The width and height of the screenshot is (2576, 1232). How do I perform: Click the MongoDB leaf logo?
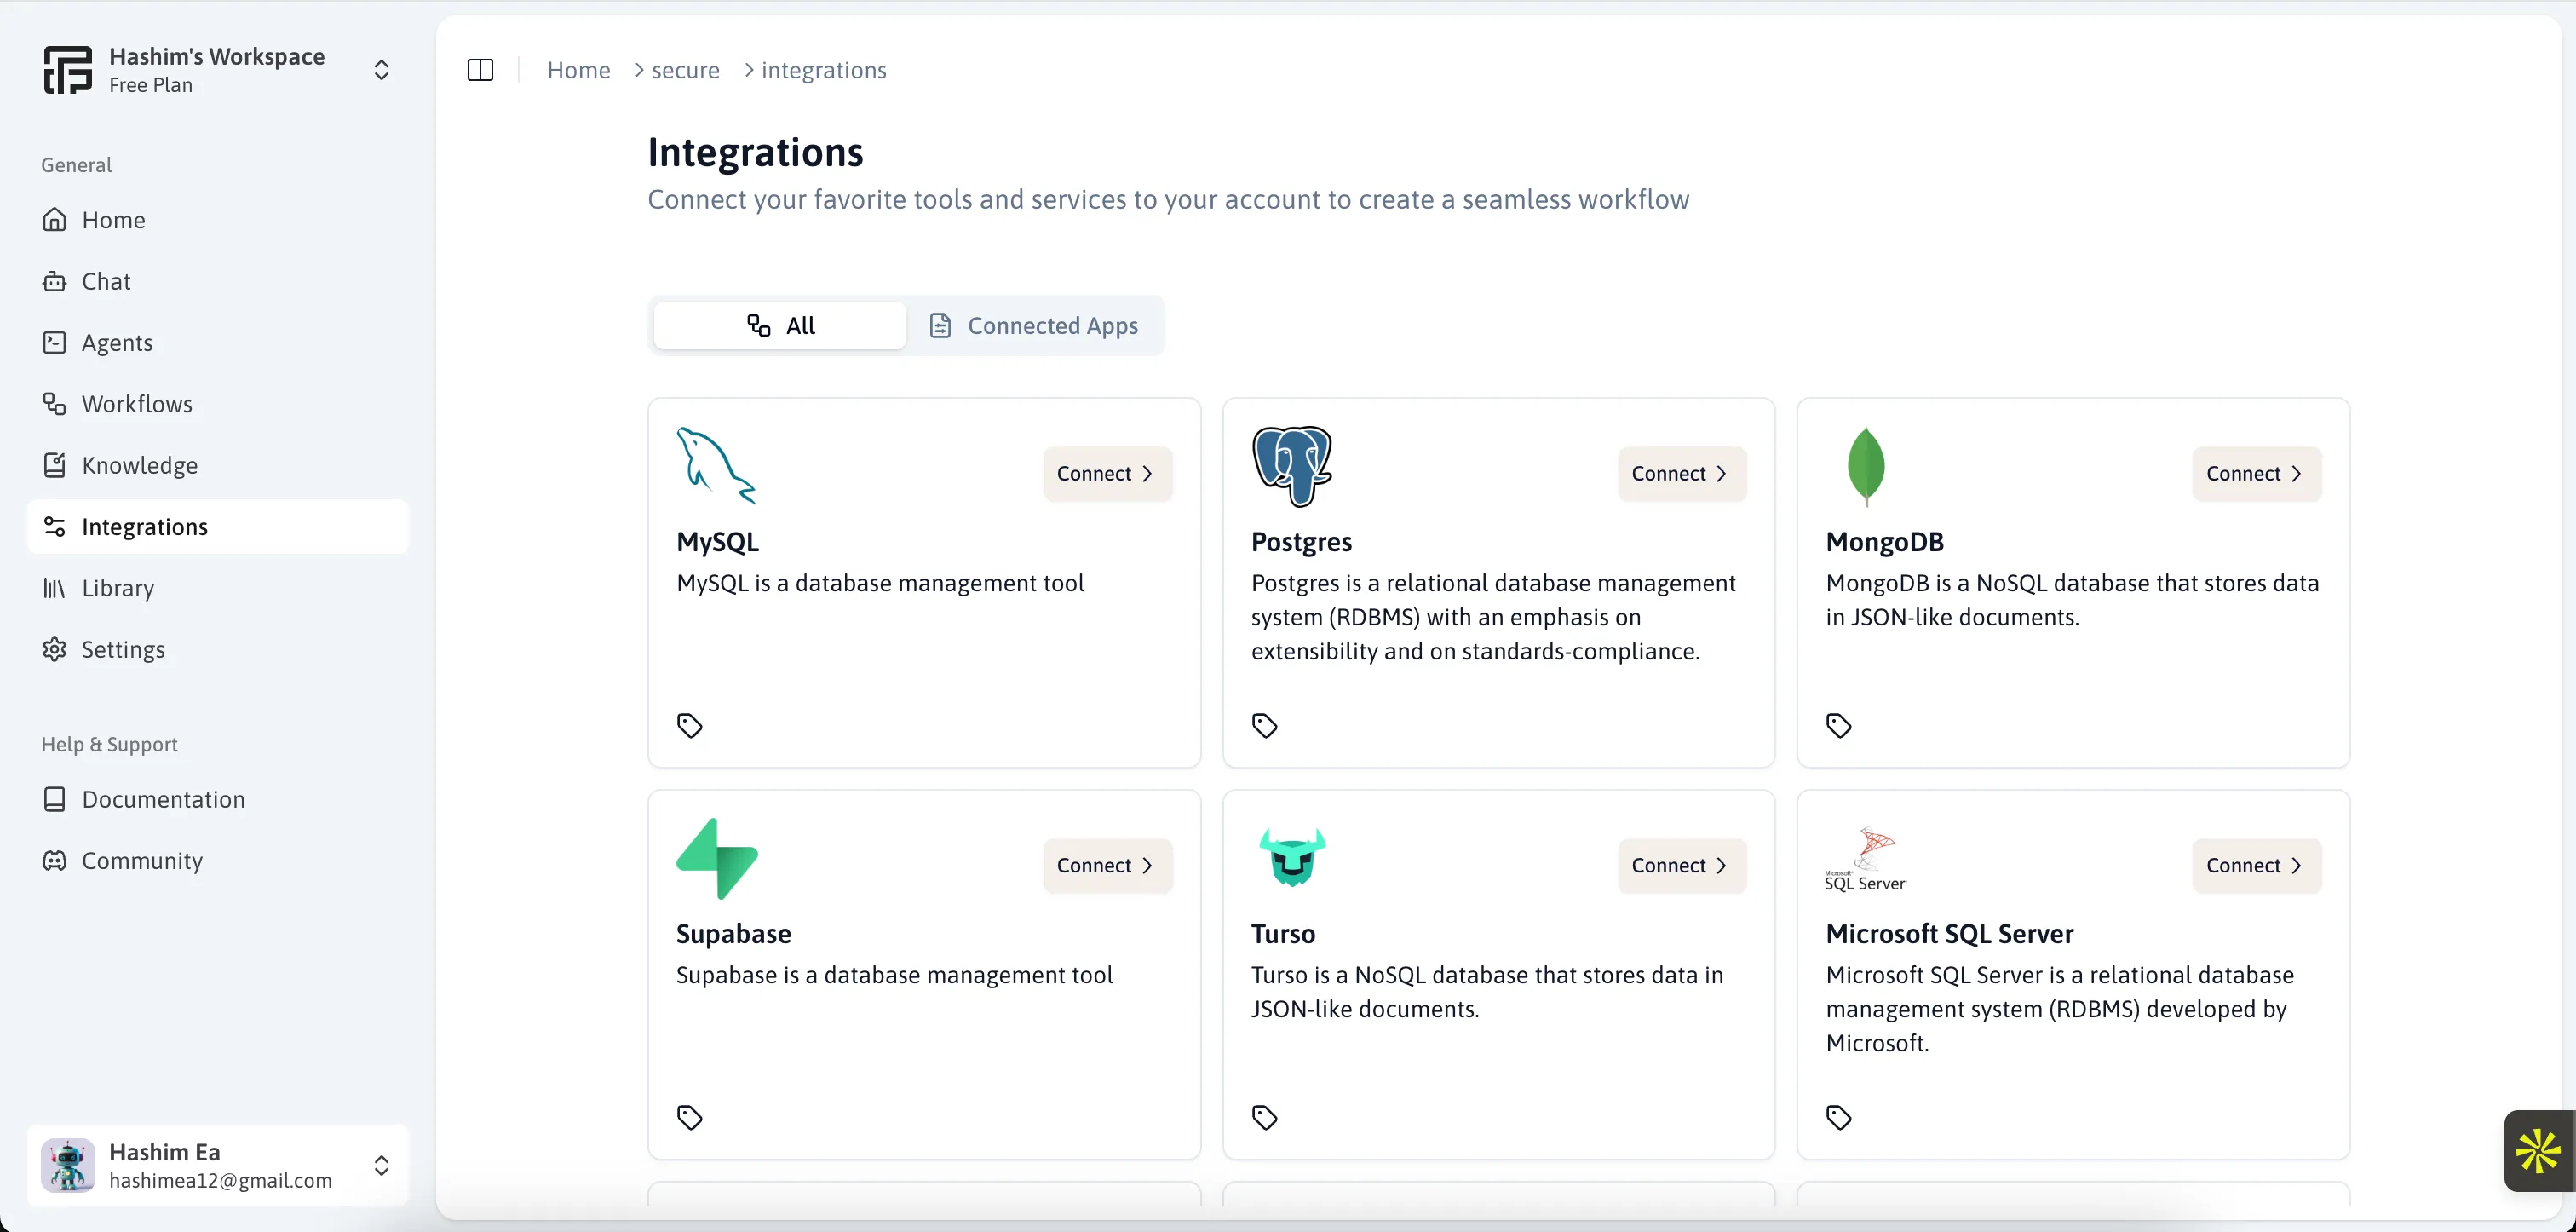[x=1866, y=466]
